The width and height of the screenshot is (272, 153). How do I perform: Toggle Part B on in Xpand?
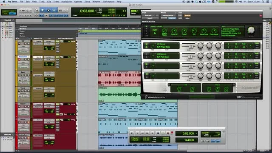(x=146, y=54)
